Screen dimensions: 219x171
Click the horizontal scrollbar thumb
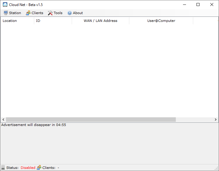pos(91,119)
